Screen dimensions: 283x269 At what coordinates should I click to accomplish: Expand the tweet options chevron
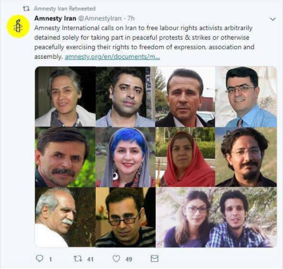click(x=273, y=19)
